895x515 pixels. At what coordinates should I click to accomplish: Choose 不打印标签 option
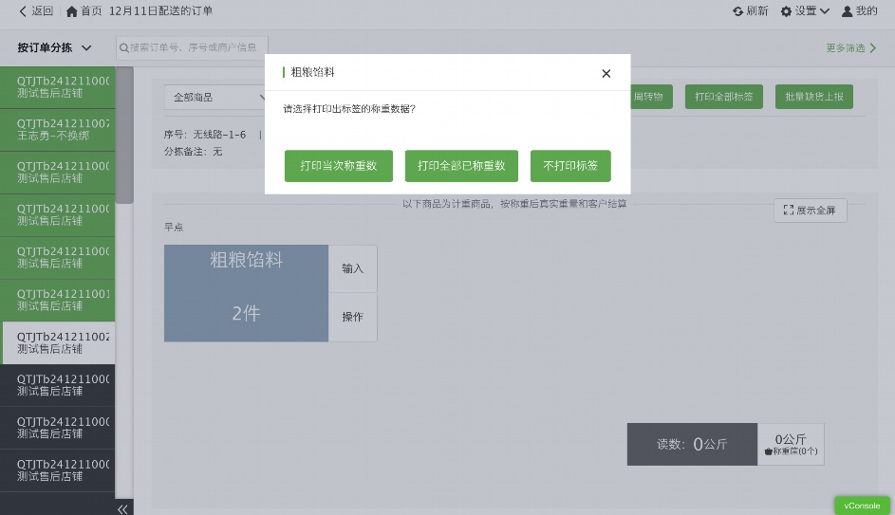tap(570, 166)
